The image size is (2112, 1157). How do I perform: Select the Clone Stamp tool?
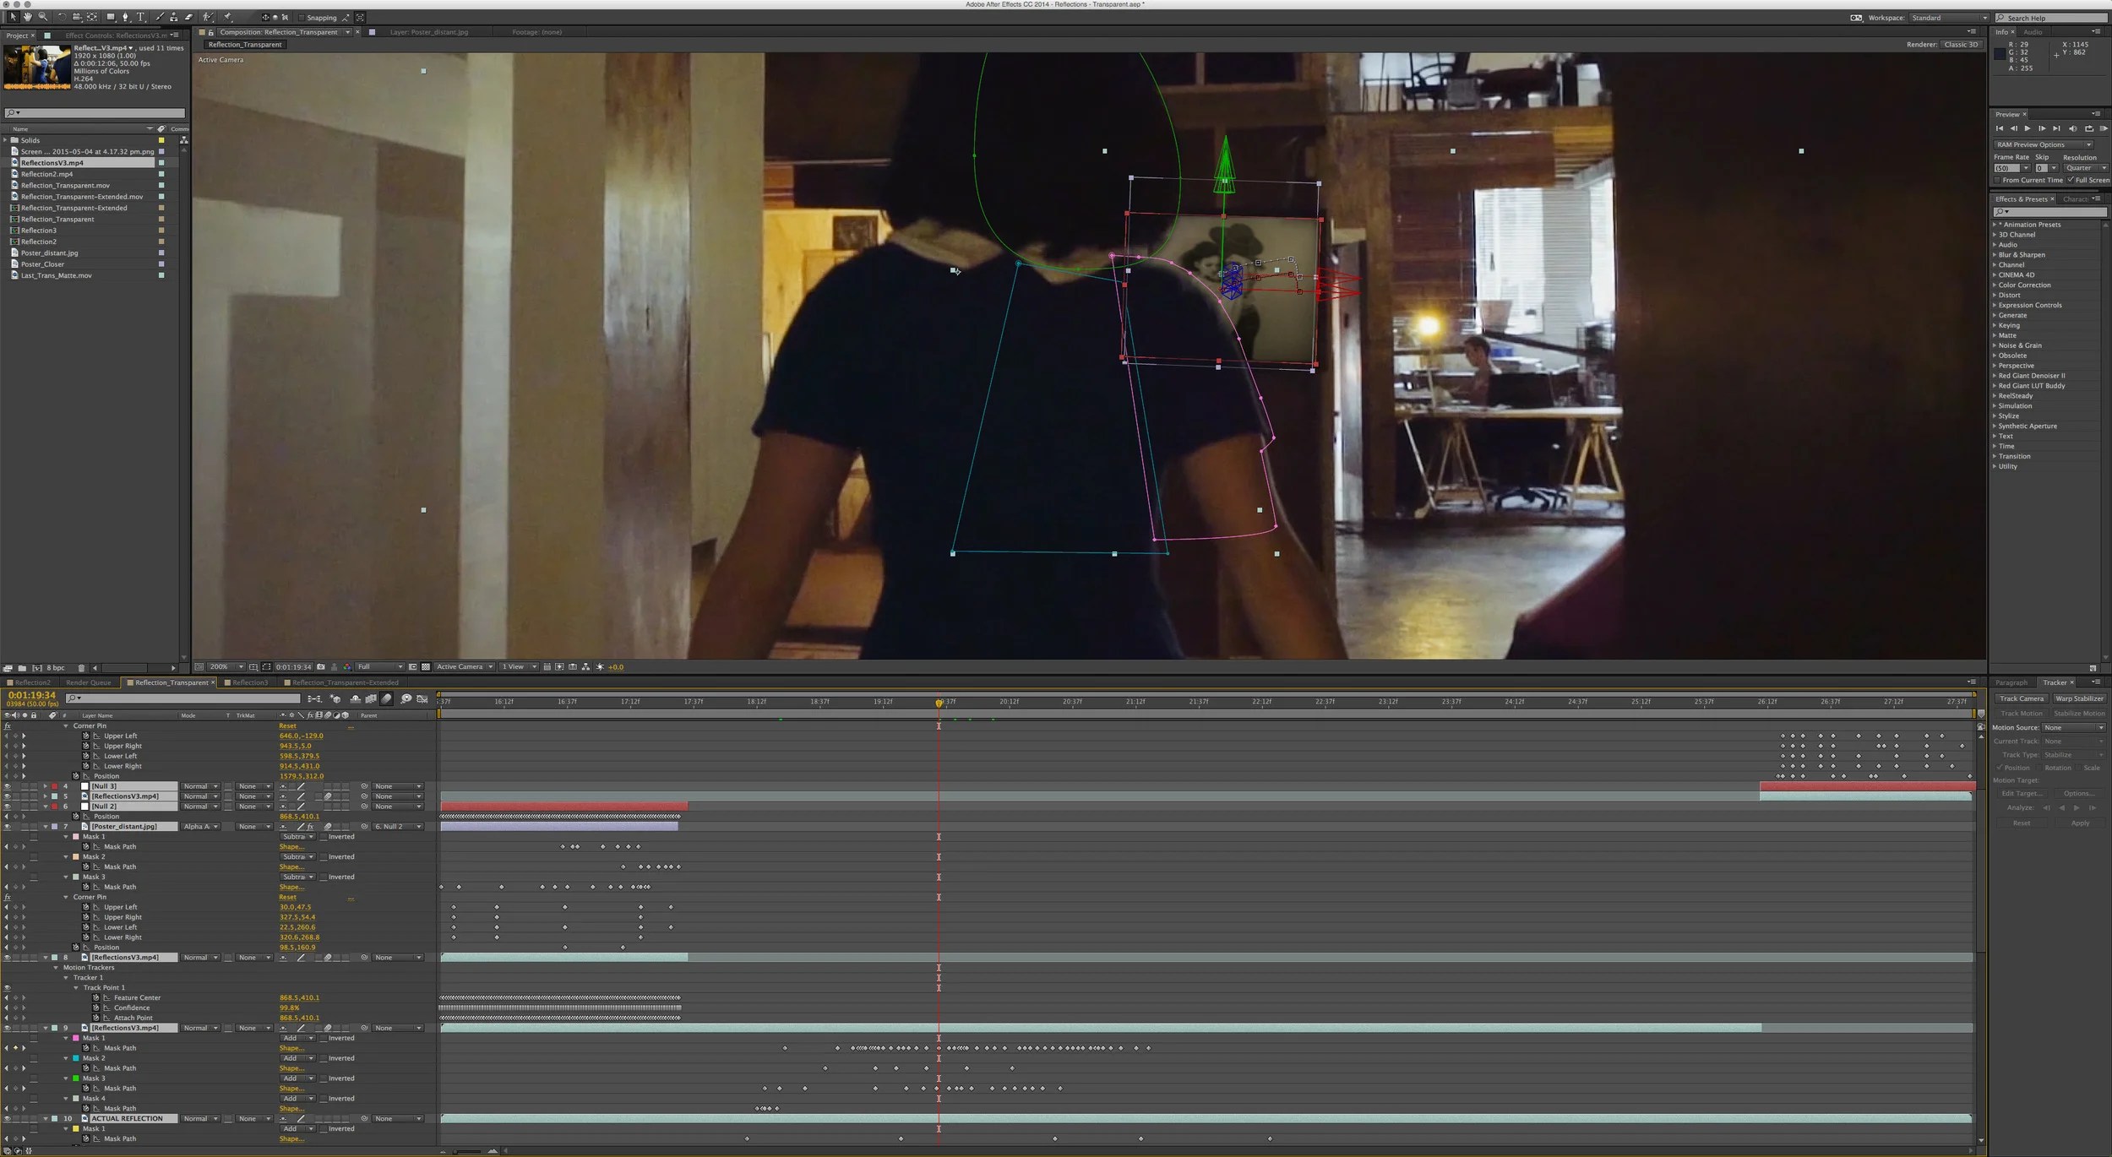[x=174, y=17]
